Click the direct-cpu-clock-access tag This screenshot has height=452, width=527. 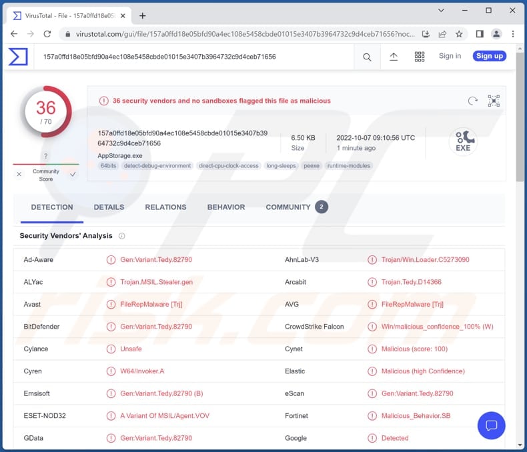click(x=229, y=166)
